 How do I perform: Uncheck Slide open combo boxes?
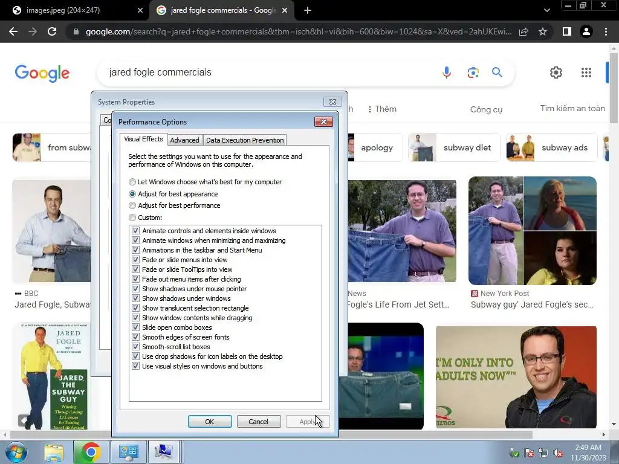point(135,327)
